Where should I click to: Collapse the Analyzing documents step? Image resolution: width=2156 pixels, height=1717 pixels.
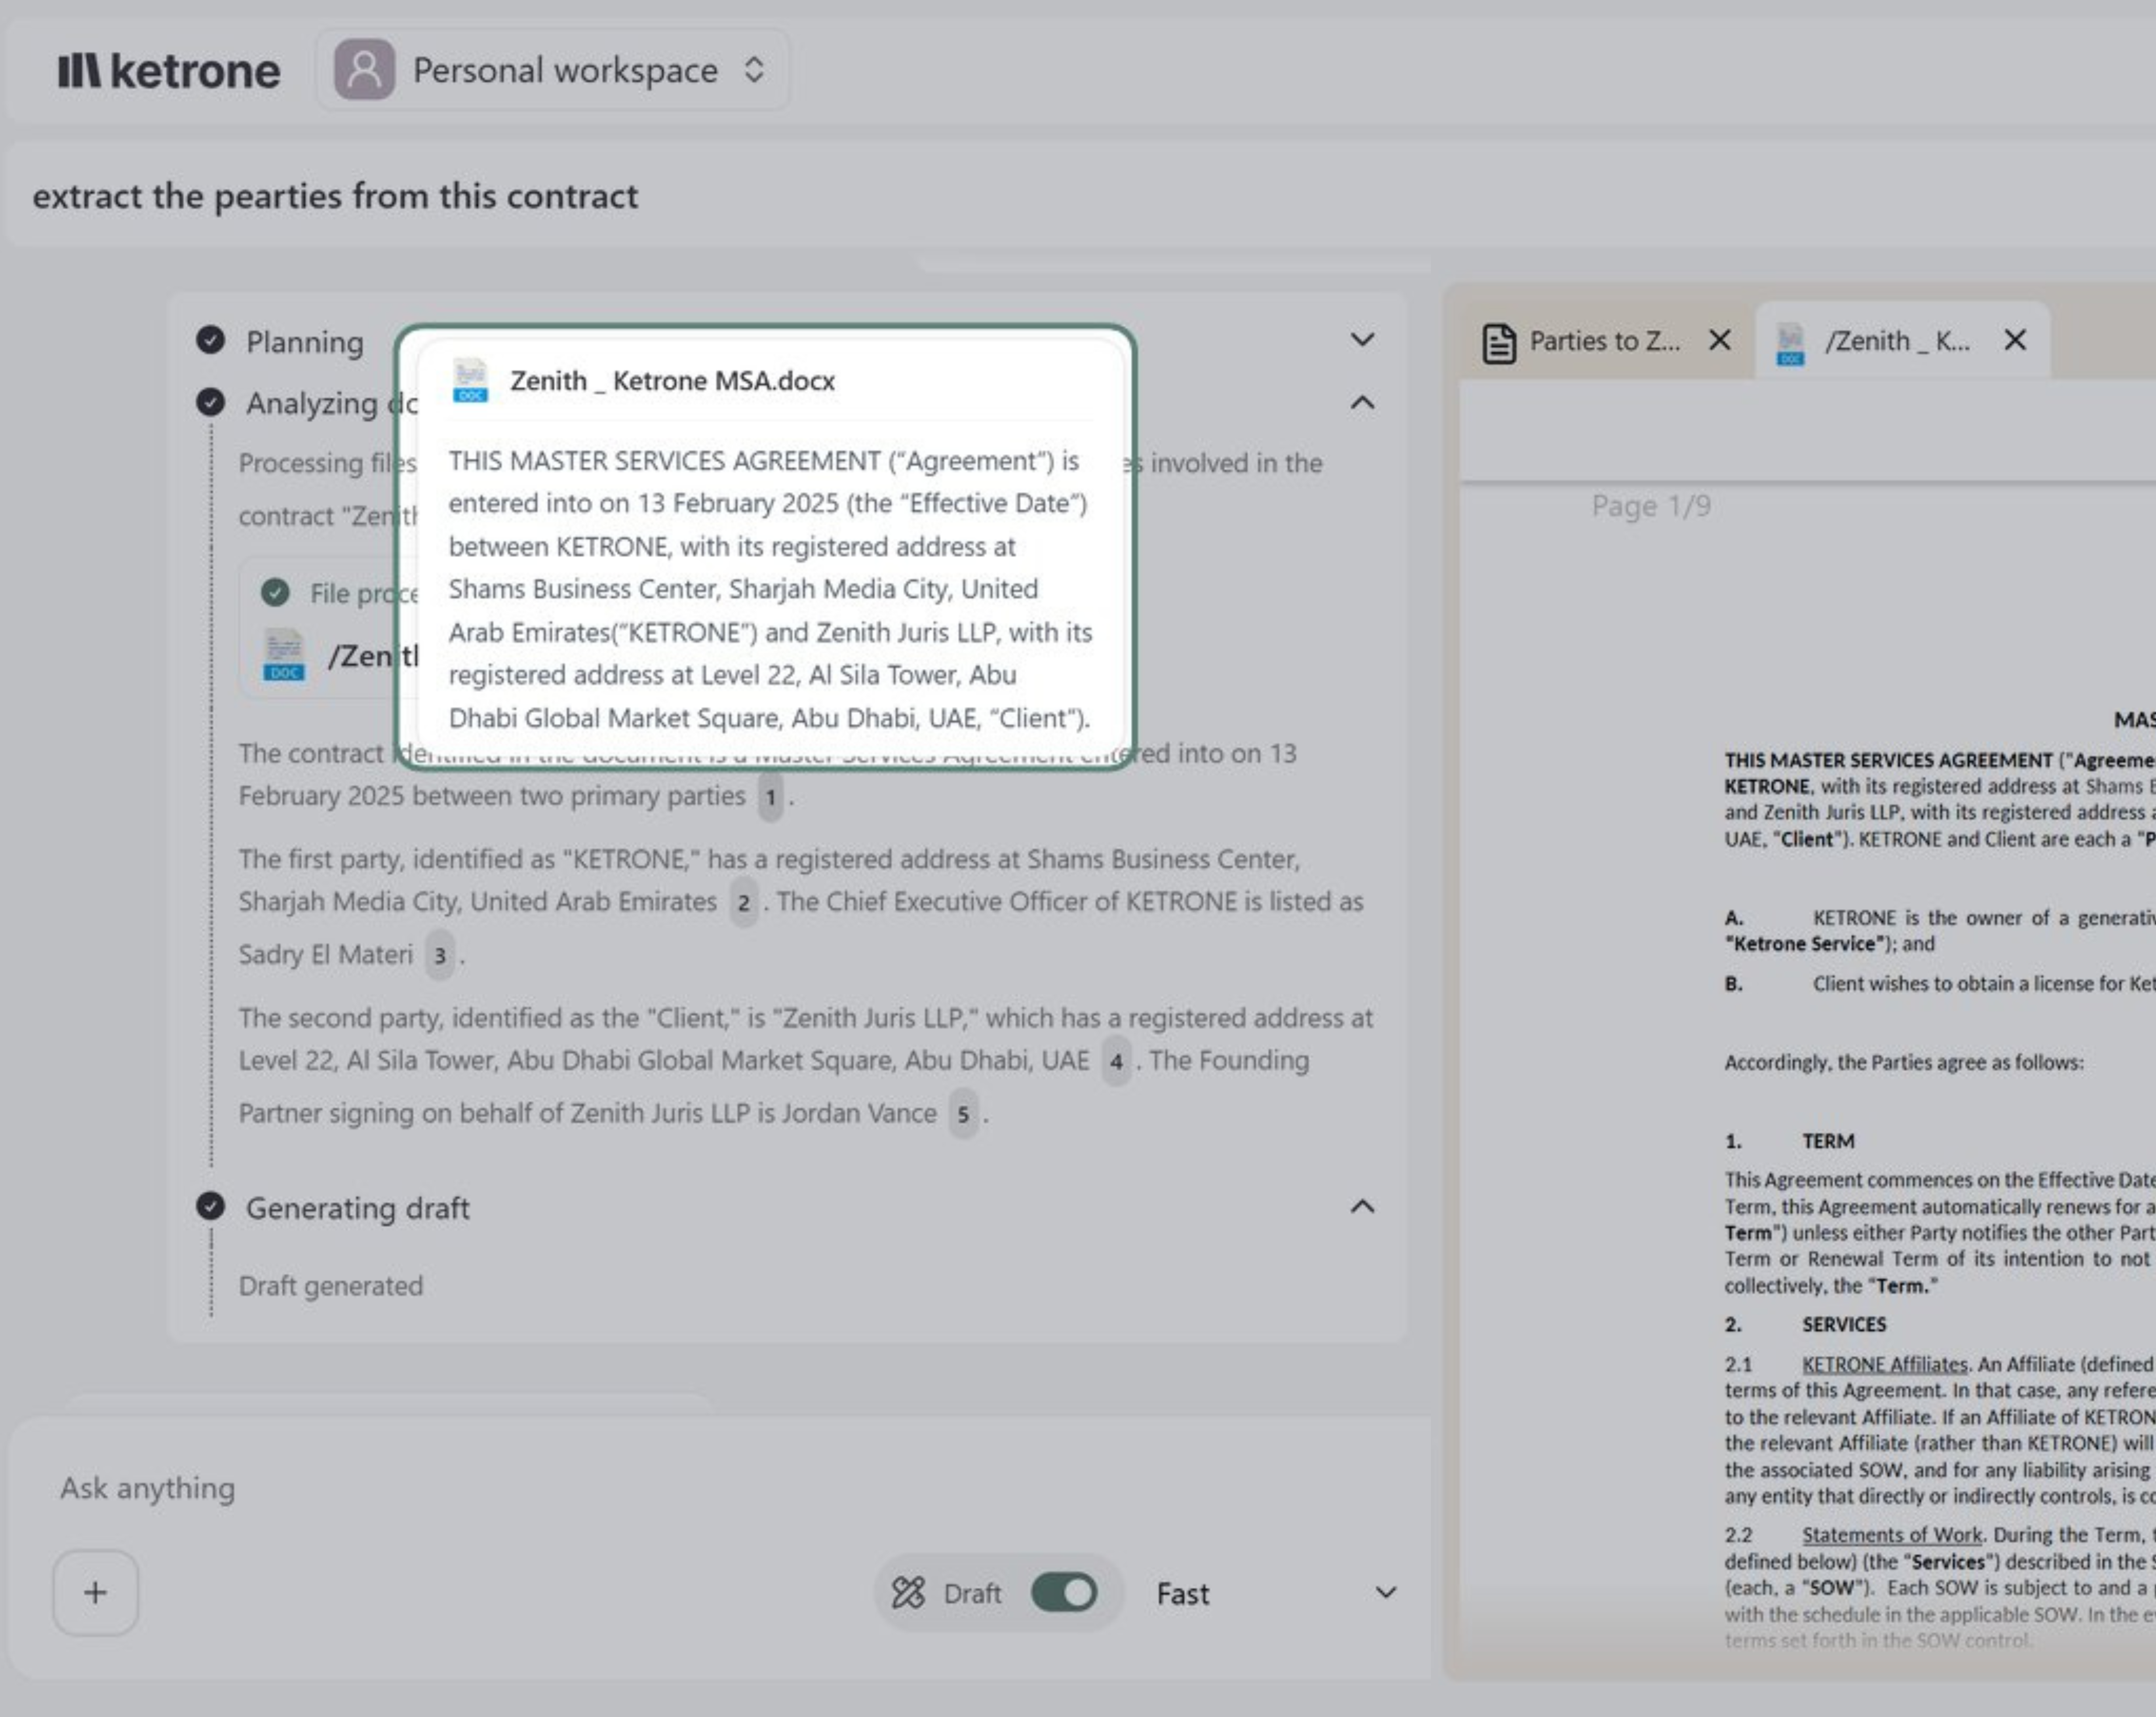[x=1362, y=402]
